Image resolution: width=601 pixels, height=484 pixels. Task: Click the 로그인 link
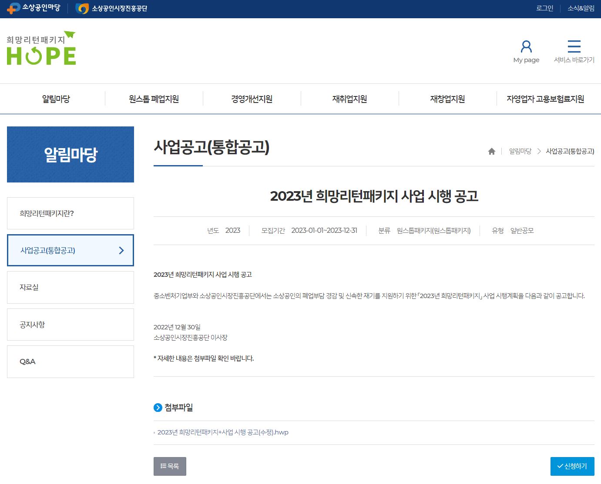click(x=544, y=8)
